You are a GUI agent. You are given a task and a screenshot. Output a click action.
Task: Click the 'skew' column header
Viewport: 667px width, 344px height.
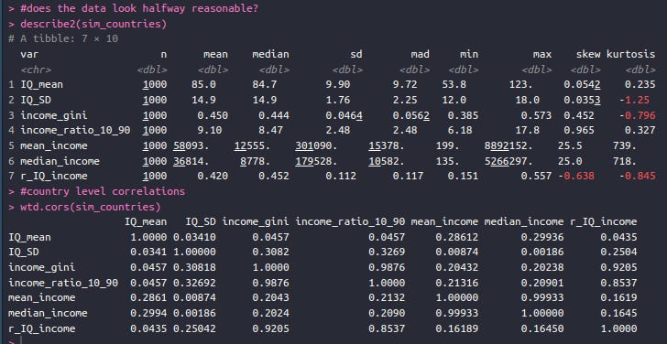point(588,54)
